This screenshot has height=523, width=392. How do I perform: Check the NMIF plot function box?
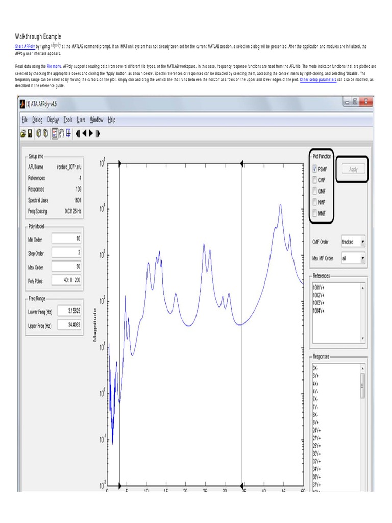point(314,202)
